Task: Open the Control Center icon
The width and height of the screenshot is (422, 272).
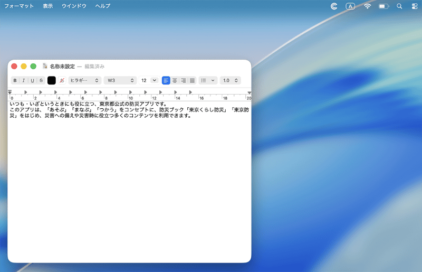Action: pos(415,6)
